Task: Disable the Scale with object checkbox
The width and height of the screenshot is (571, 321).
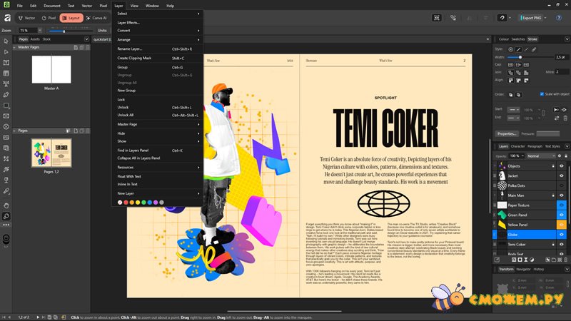Action: [x=542, y=94]
